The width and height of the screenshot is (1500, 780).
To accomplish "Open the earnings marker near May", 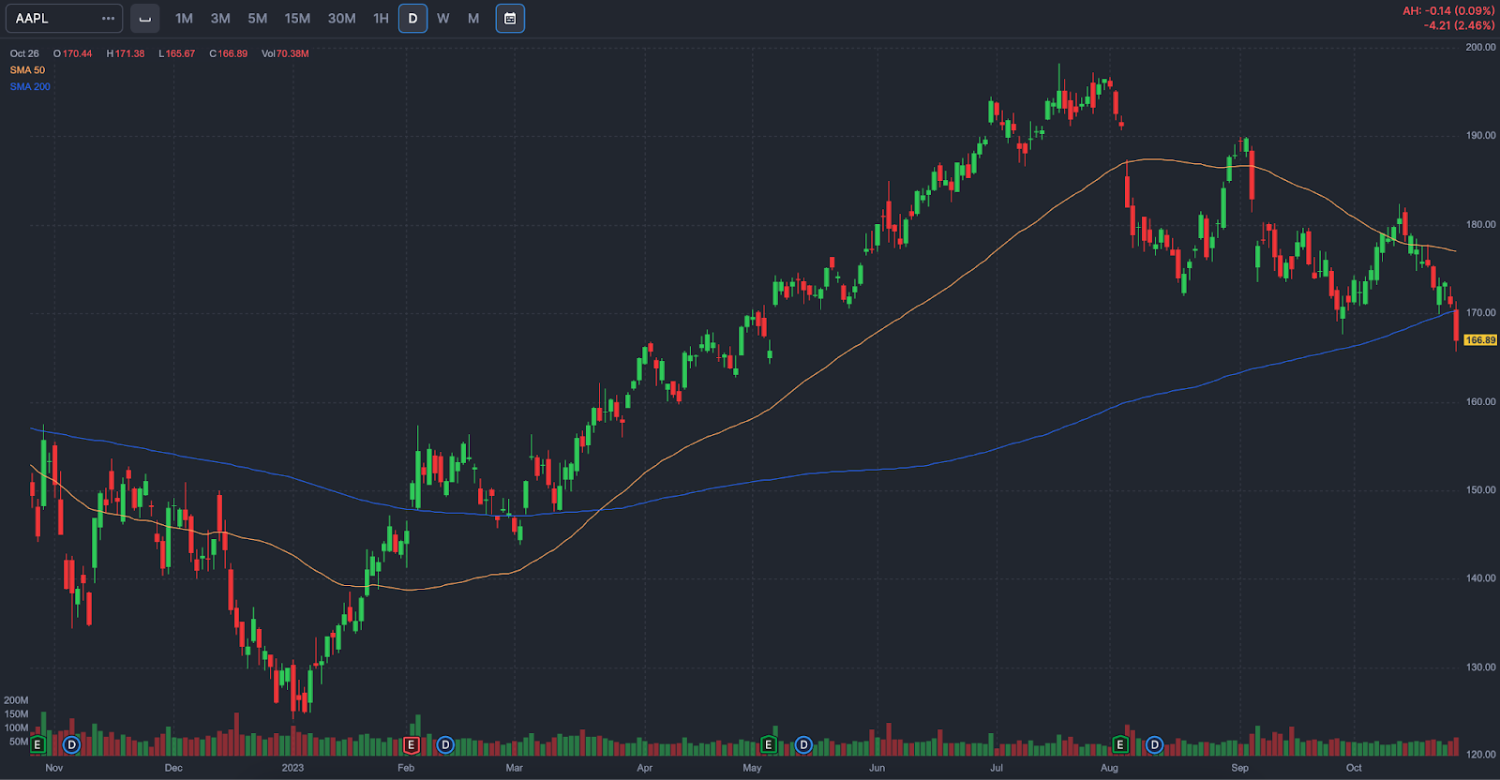I will pos(769,744).
